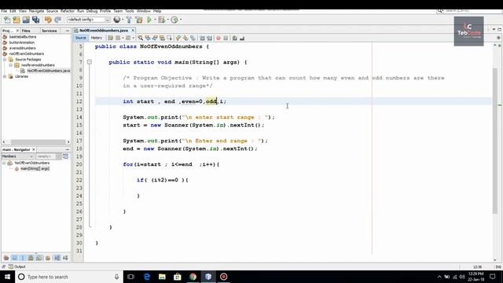Click the Find Next Occurrence icon
The image size is (503, 283).
coord(155,39)
